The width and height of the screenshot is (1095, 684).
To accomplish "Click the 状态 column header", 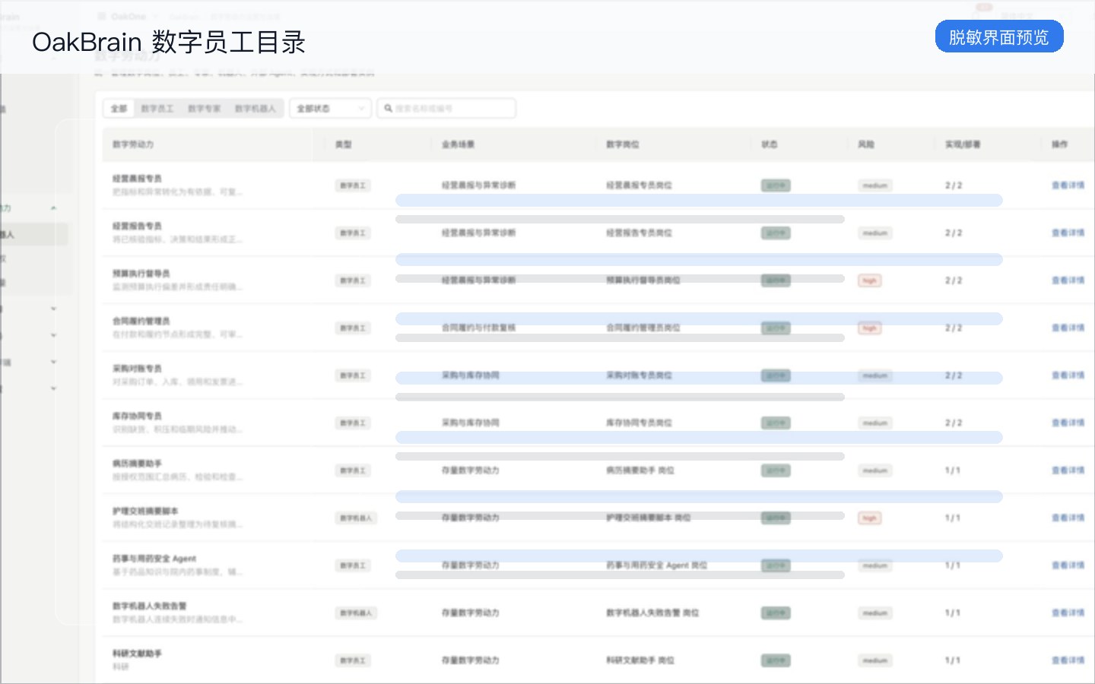I will (770, 144).
